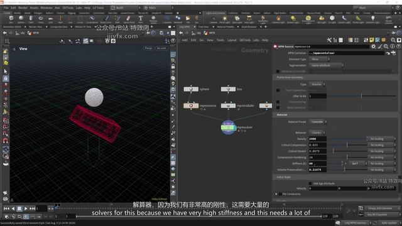Add a Volume Light from the shelf
This screenshot has width=402, height=226.
[278, 19]
